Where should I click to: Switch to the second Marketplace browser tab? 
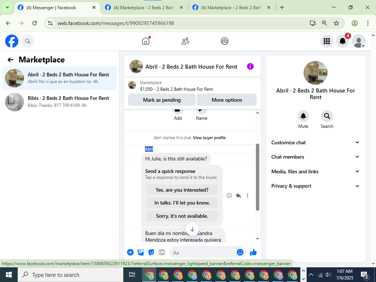coord(144,8)
